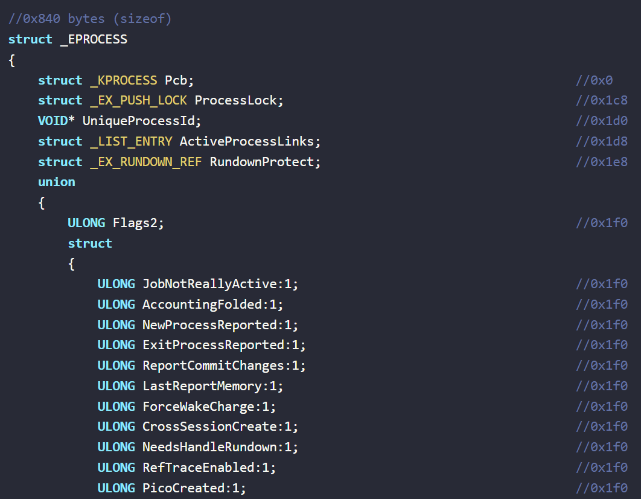Open the _LIST_ENTRY struct link
Screen dimensions: 641x499
[131, 141]
